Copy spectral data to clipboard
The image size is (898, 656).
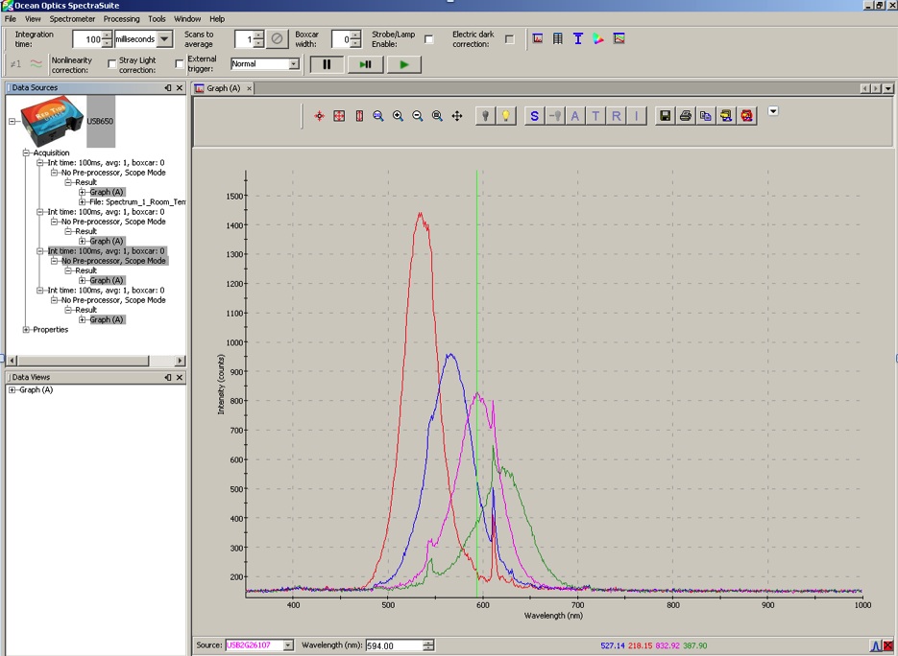click(x=706, y=116)
